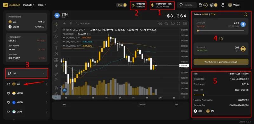This screenshot has width=254, height=124.
Task: Select the trend line drawing tool
Action: point(57,30)
